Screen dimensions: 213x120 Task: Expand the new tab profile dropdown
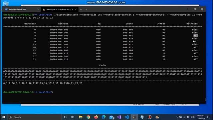coord(86,9)
